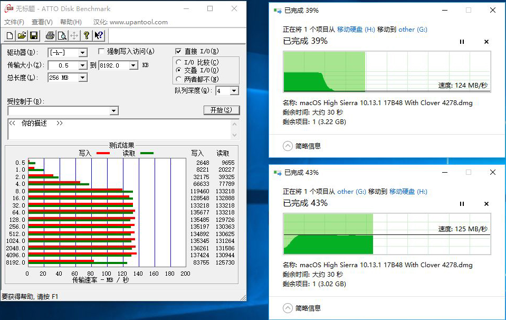Image resolution: width=506 pixels, height=320 pixels.
Task: Click other (G:) link in 43% window
Action: coord(351,192)
